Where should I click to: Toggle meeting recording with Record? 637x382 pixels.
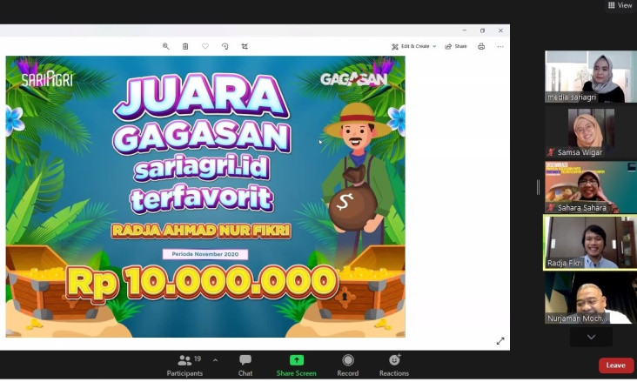coord(348,365)
